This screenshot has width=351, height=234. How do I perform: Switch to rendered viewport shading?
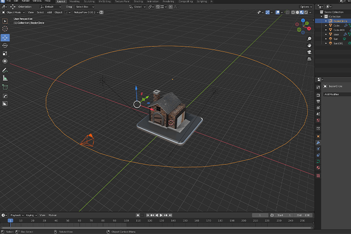click(x=306, y=12)
